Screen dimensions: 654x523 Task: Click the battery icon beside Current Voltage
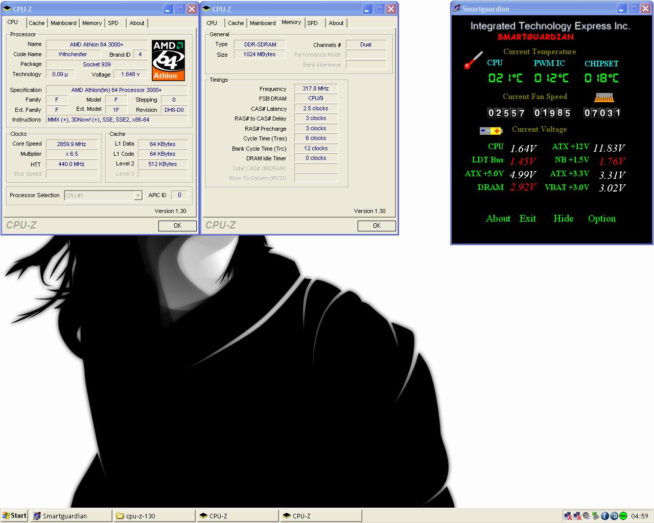click(x=491, y=131)
